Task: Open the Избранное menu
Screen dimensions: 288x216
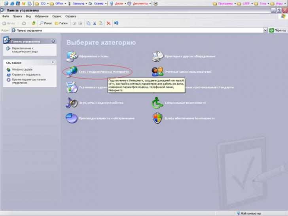Action: 42,17
